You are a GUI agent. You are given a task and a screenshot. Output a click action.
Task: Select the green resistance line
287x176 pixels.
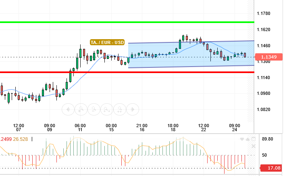point(127,22)
